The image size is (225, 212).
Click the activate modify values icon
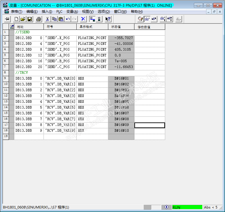click(170, 19)
